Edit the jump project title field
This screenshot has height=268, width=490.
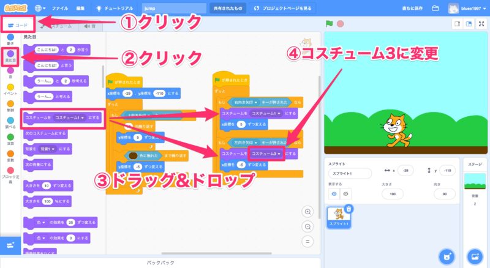tap(173, 9)
